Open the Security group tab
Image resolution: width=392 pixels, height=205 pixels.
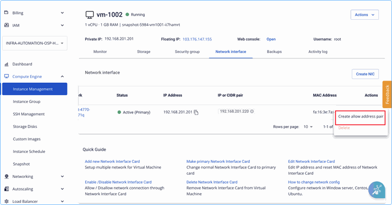click(x=187, y=52)
